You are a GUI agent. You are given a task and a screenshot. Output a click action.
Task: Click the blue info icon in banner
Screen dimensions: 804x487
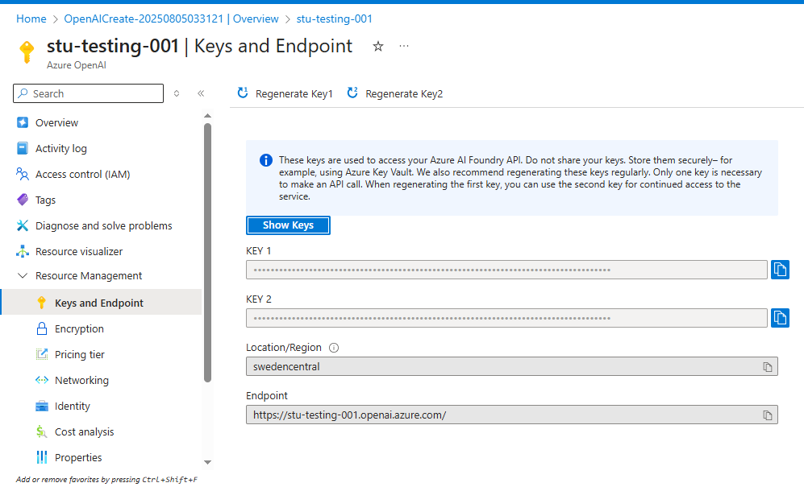266,160
